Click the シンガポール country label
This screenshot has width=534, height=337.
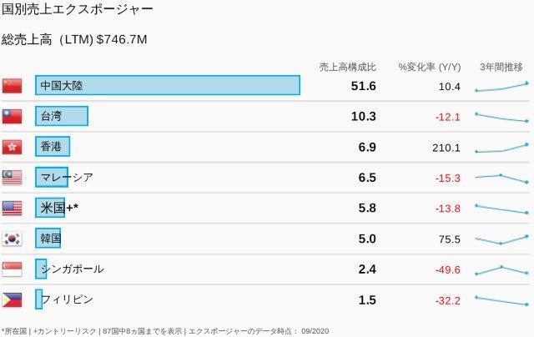pos(73,269)
